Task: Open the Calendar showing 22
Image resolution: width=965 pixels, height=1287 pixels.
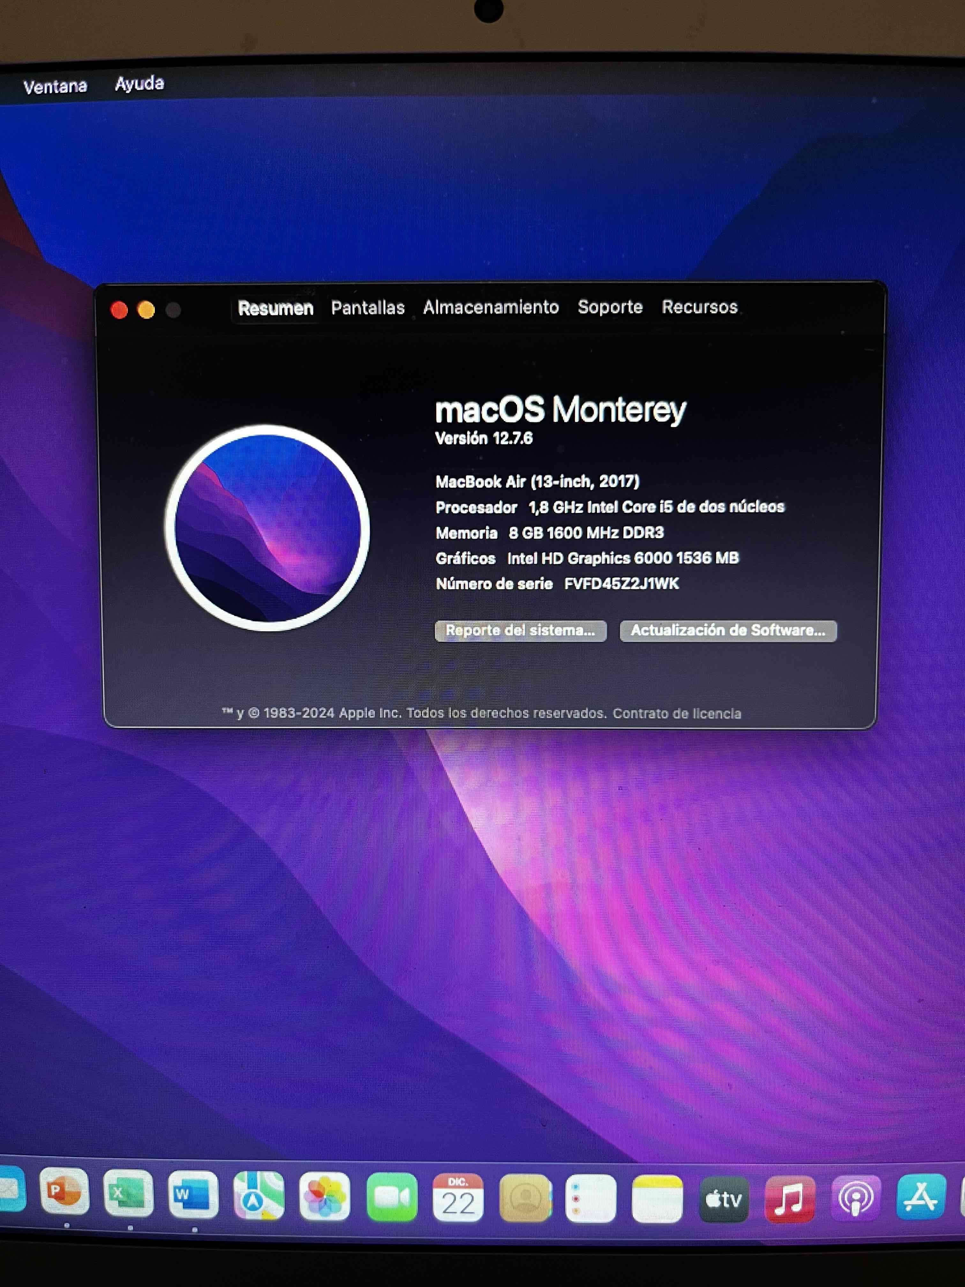Action: (458, 1198)
